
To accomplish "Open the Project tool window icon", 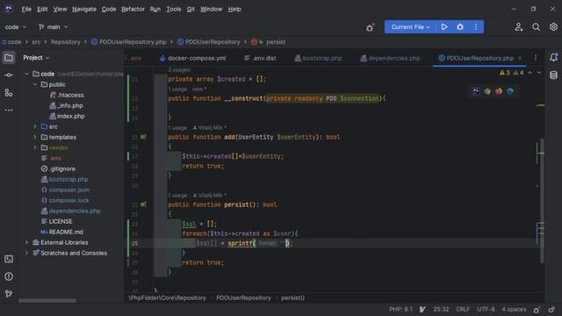I will (x=9, y=58).
